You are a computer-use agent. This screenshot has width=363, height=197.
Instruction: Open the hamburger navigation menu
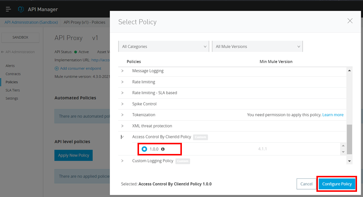(x=8, y=9)
